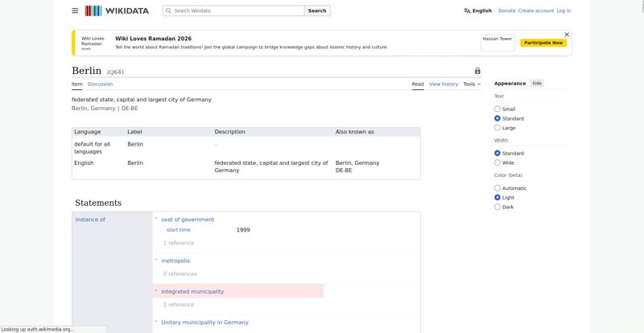Switch to the Discussion tab

(100, 84)
